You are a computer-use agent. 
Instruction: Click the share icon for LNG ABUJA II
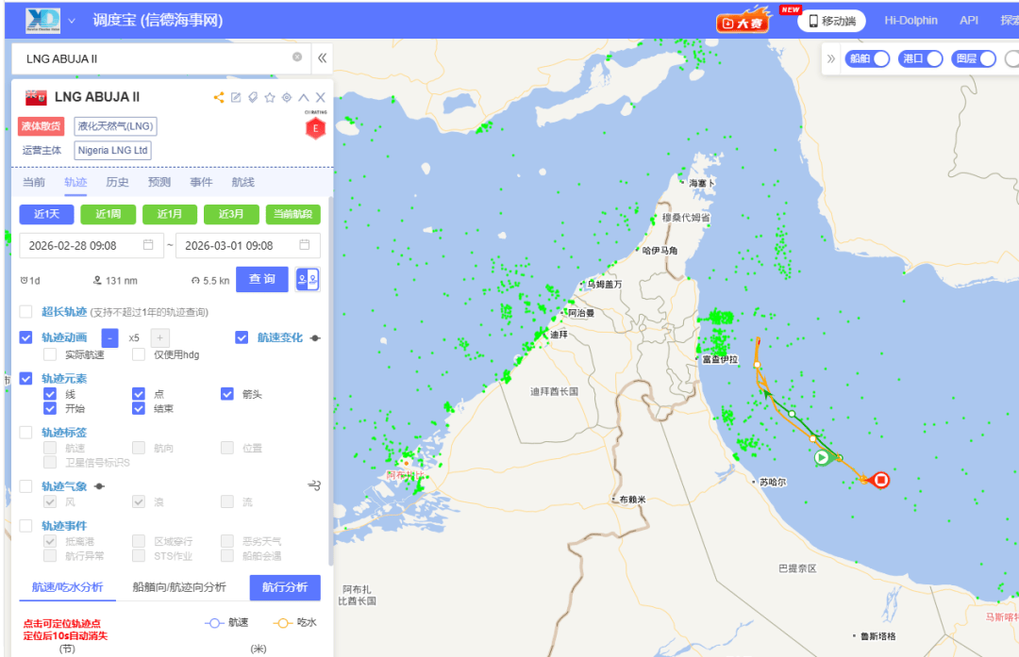pos(219,97)
